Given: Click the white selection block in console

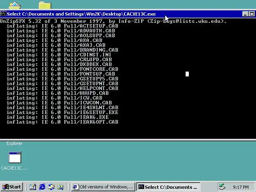Looking at the screenshot, I should click(x=187, y=74).
